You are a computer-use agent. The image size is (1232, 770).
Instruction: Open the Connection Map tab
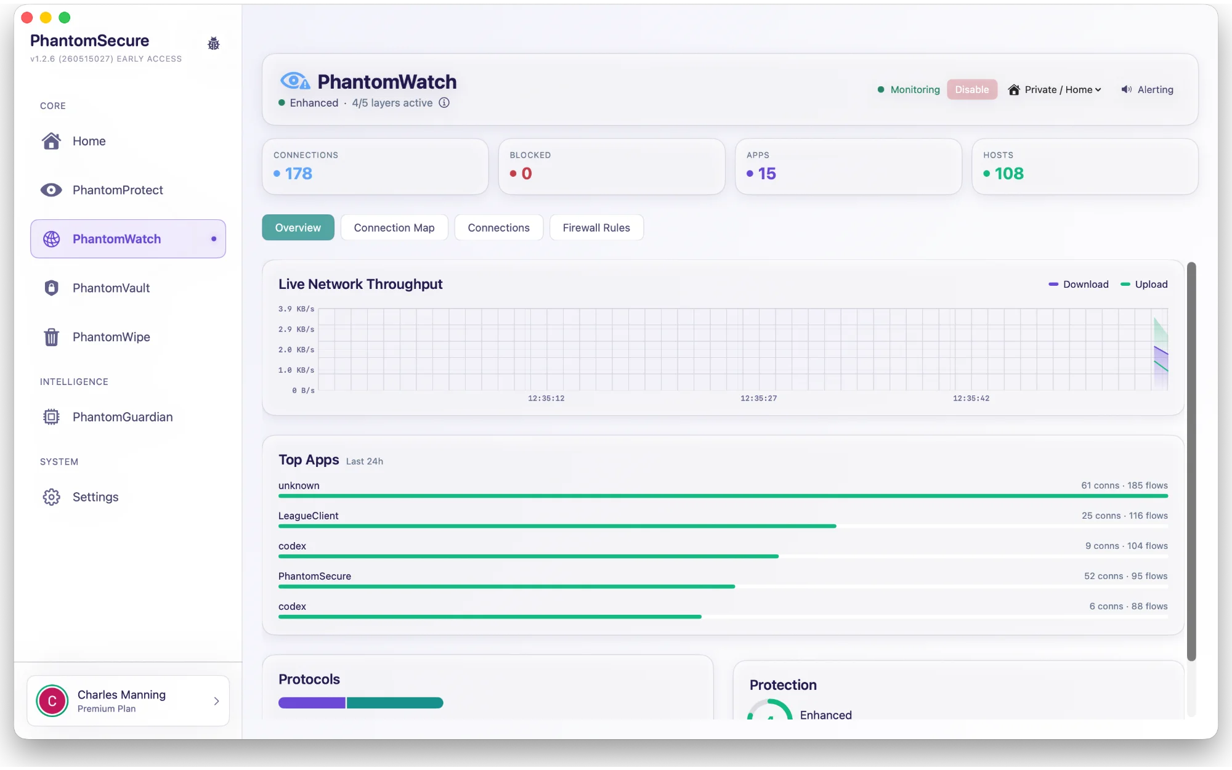394,227
